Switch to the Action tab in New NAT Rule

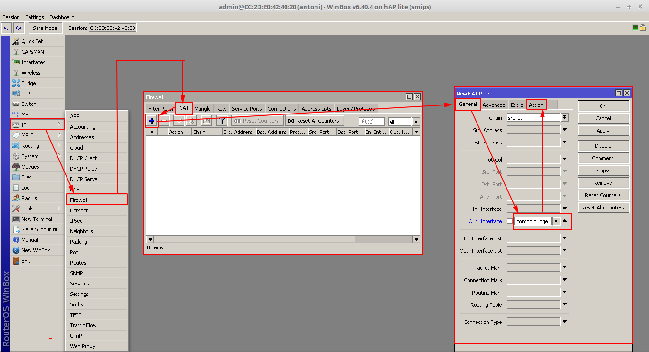pos(536,105)
